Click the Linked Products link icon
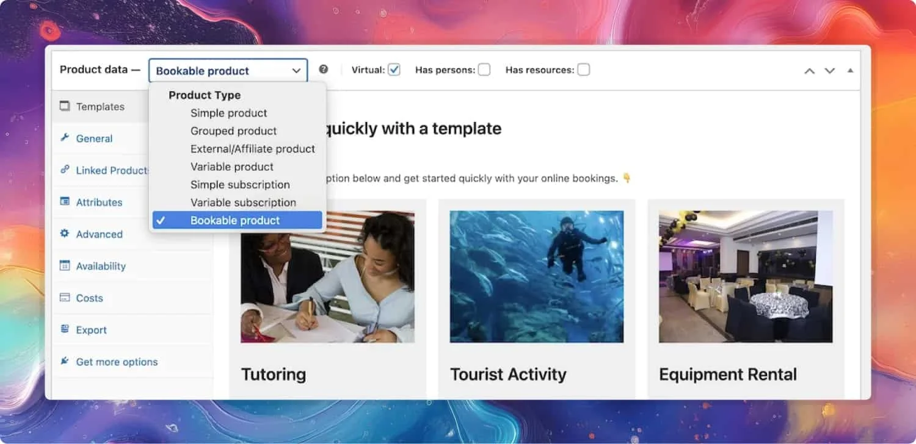This screenshot has height=444, width=916. [65, 170]
